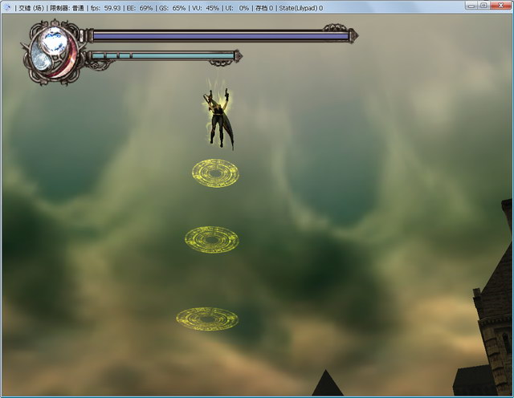Click the lowest yellow magic circle

pos(207,319)
